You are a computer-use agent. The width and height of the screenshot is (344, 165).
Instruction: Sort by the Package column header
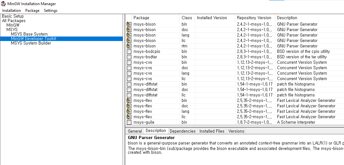coord(156,18)
